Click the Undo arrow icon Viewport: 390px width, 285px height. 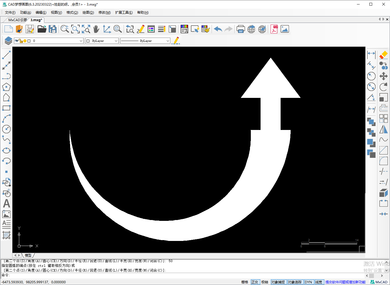tap(218, 29)
